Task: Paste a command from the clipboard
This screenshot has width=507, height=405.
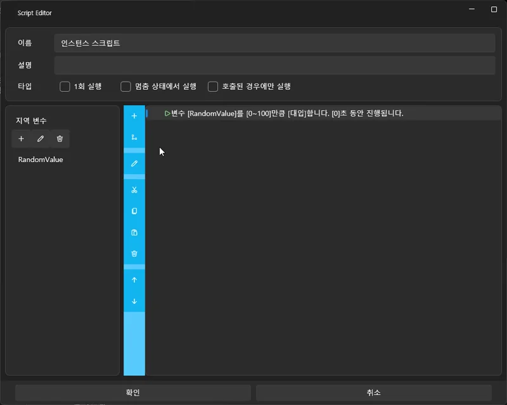Action: coord(134,232)
